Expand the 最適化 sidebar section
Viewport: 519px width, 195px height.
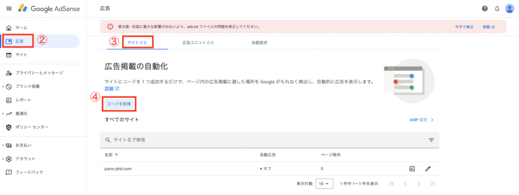[x=3, y=113]
